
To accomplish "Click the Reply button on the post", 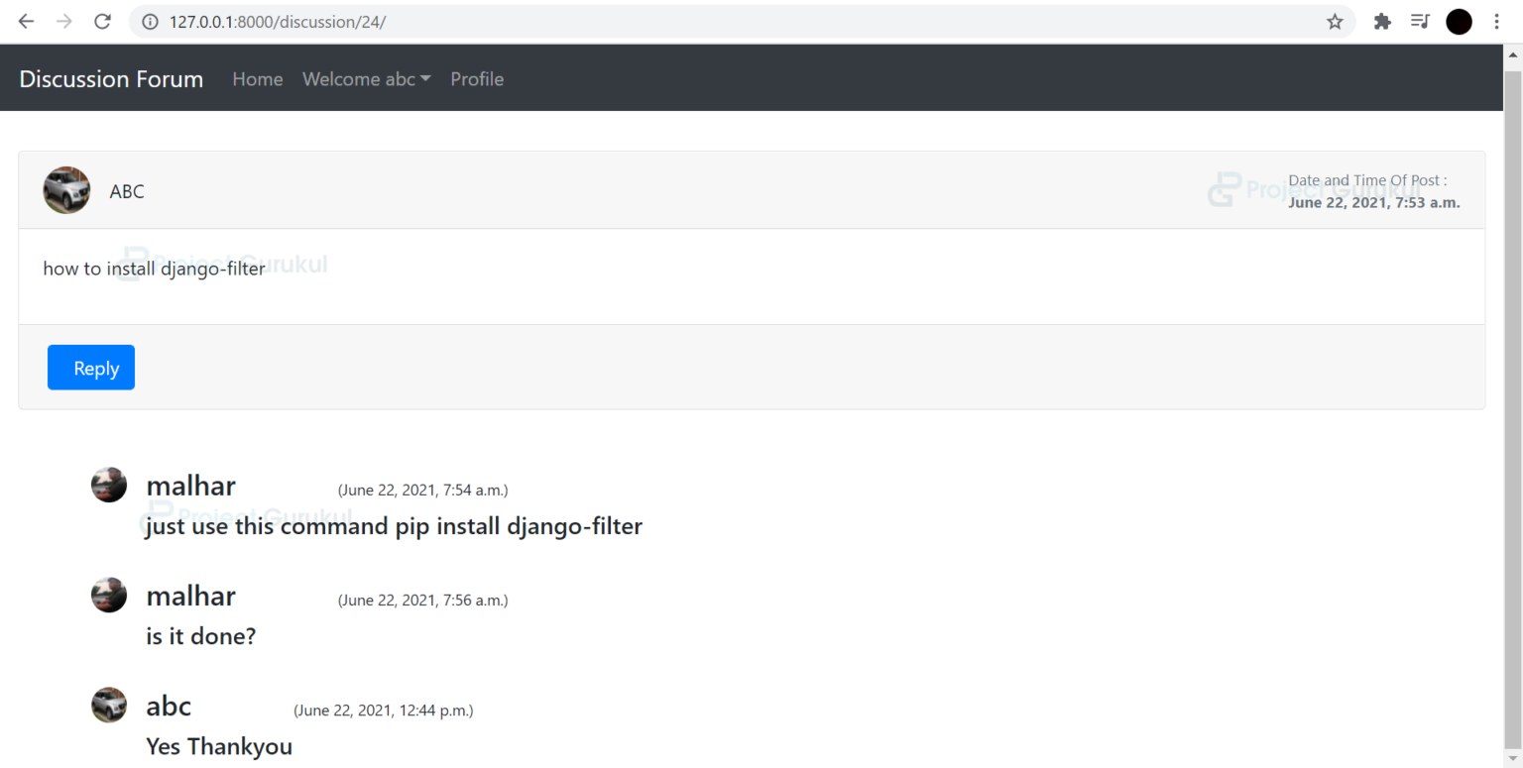I will [90, 367].
